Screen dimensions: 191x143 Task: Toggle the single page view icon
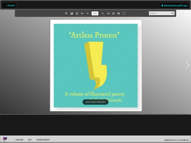[x=77, y=13]
